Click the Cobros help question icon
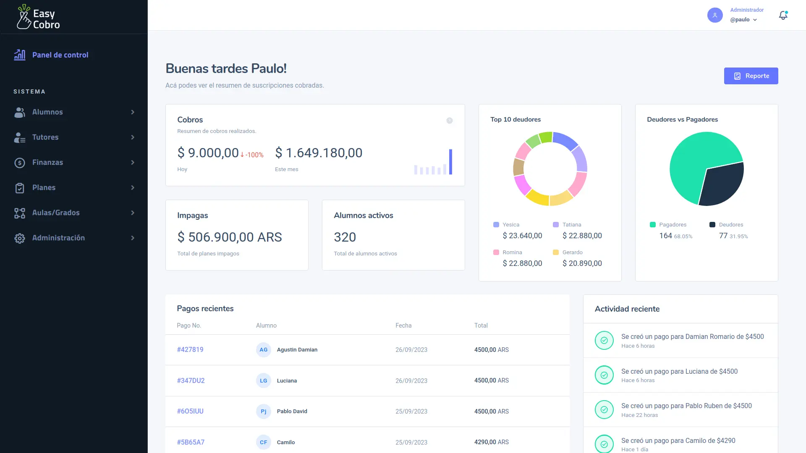This screenshot has height=453, width=806. click(450, 121)
